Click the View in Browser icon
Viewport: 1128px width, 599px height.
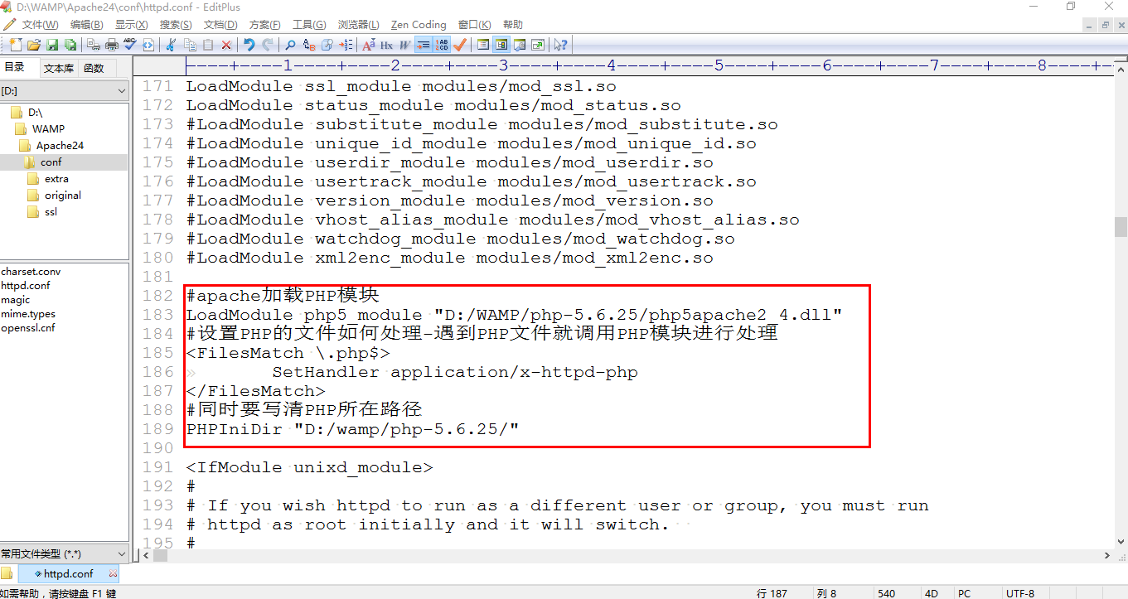148,45
